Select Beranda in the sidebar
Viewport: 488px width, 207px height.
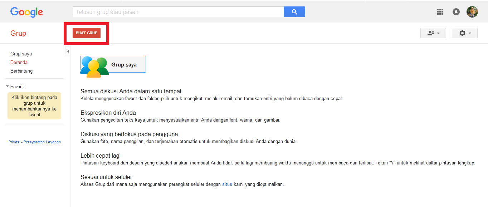click(19, 63)
